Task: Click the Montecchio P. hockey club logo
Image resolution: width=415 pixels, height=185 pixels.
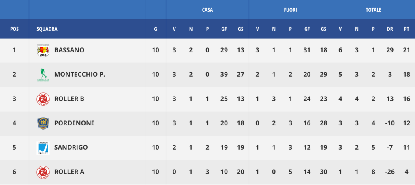Action: pos(43,75)
